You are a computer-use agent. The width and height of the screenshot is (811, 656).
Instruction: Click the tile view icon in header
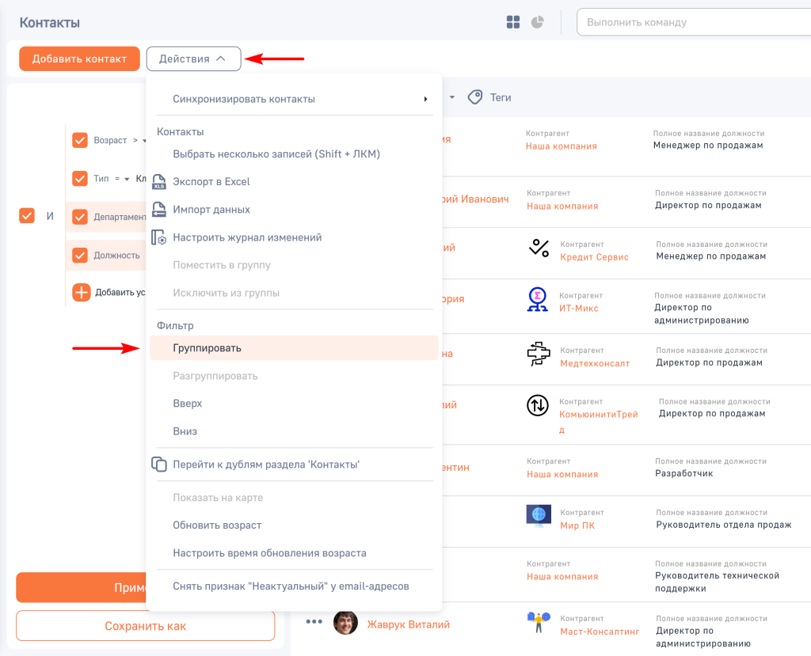tap(513, 22)
